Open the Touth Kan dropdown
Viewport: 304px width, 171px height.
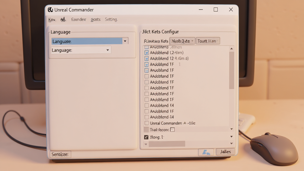pyautogui.click(x=208, y=41)
